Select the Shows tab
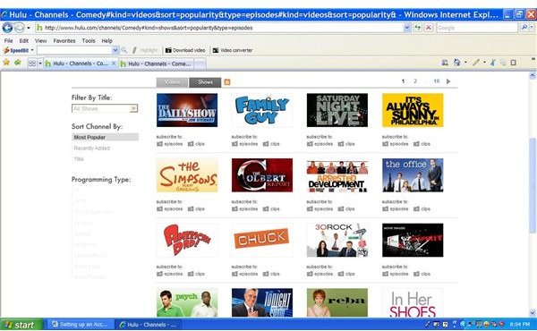The width and height of the screenshot is (537, 331). click(205, 82)
